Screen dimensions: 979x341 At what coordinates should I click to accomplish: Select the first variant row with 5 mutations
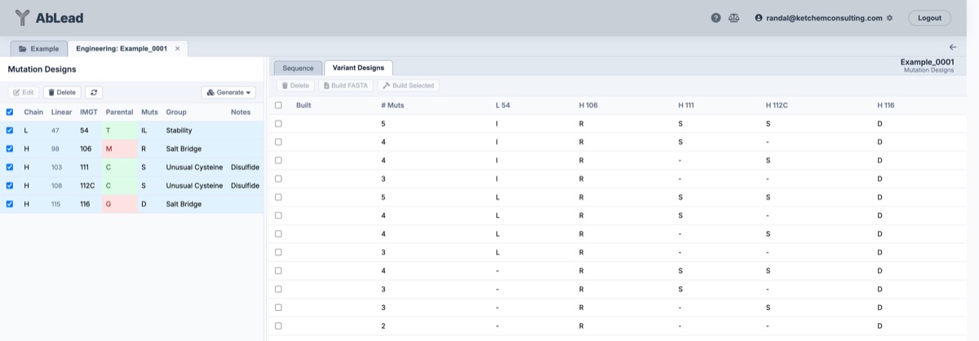point(278,124)
